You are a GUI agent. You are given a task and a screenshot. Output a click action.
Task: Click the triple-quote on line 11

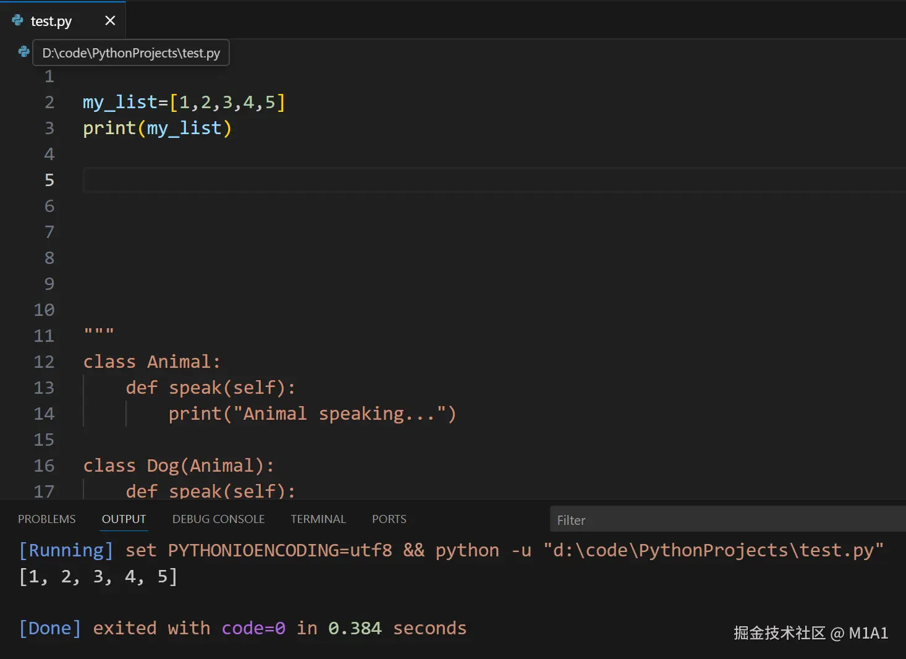(x=99, y=333)
